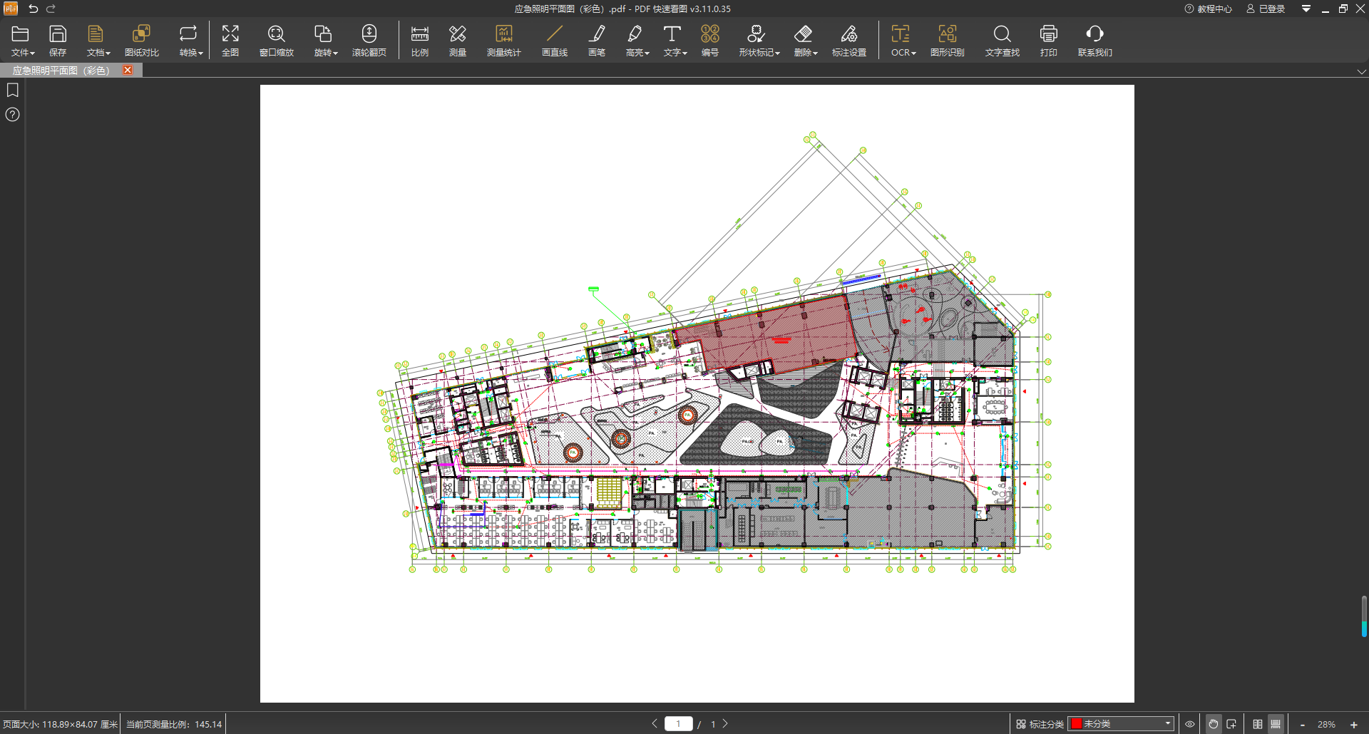
Task: Open the 文件 menu
Action: point(22,41)
